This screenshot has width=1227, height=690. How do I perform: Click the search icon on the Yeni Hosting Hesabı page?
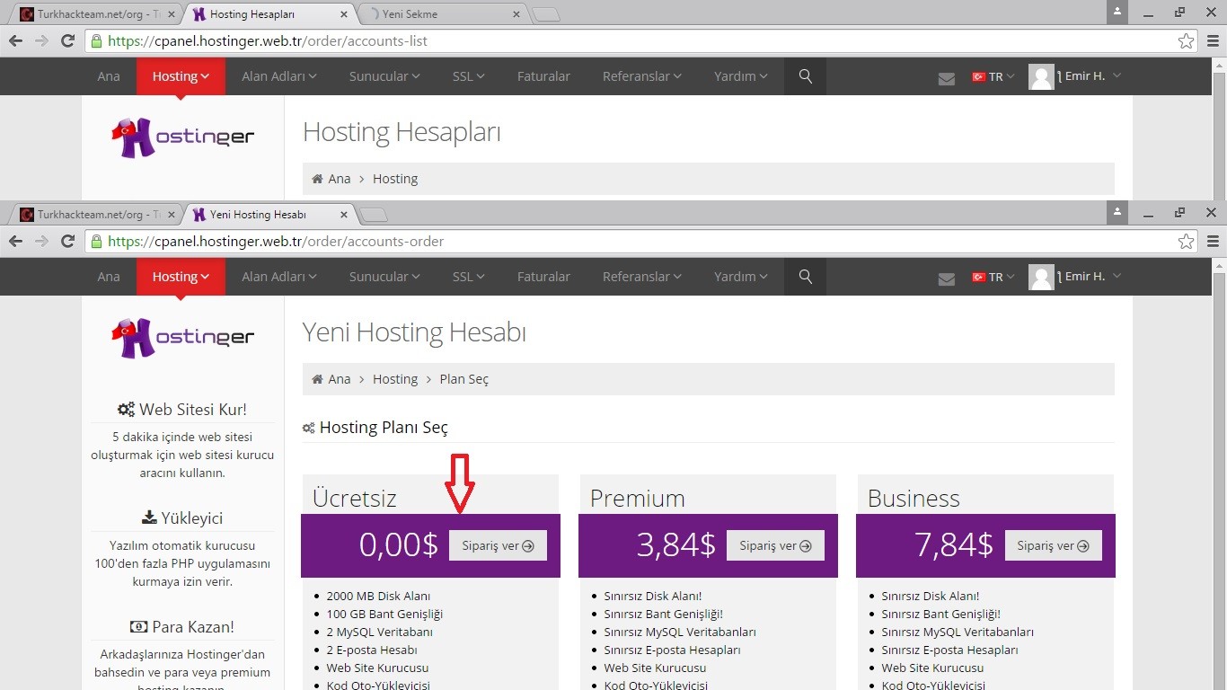click(x=806, y=277)
